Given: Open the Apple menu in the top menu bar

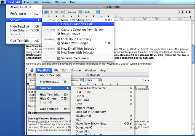Looking at the screenshot, I should click(2, 2).
